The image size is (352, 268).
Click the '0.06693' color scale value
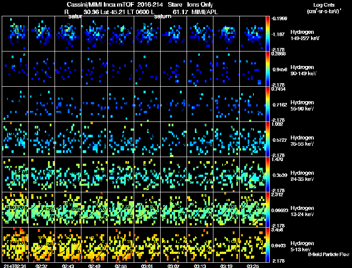coord(280,210)
